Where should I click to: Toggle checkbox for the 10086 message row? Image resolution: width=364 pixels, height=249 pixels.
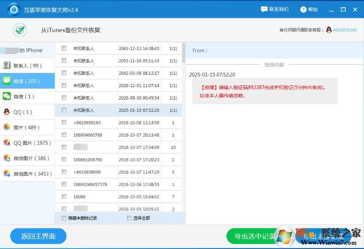pos(64,197)
